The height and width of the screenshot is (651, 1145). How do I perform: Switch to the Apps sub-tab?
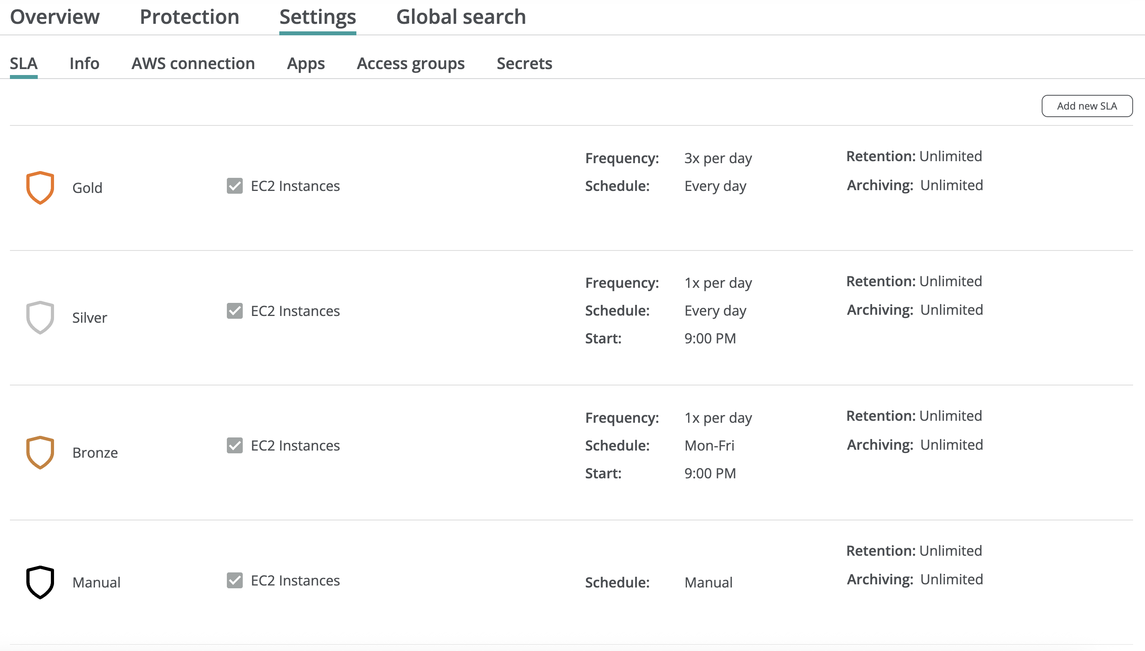coord(306,64)
